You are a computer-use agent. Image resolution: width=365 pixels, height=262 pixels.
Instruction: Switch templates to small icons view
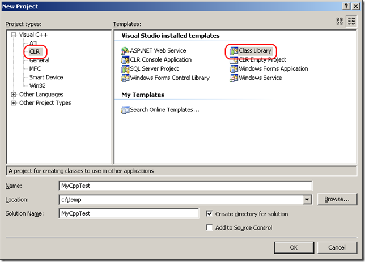click(x=351, y=21)
